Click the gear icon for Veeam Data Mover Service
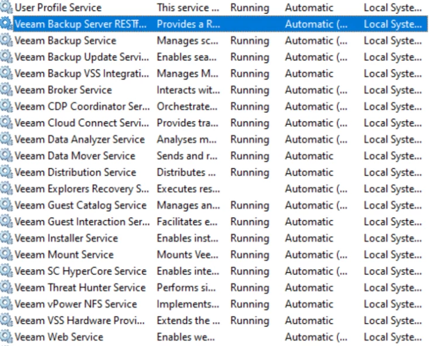 click(x=6, y=155)
